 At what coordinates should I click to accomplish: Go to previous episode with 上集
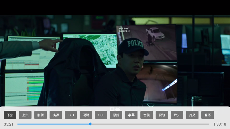25,115
